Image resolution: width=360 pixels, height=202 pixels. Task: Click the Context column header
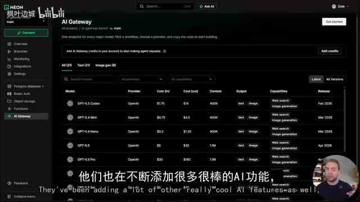click(215, 91)
